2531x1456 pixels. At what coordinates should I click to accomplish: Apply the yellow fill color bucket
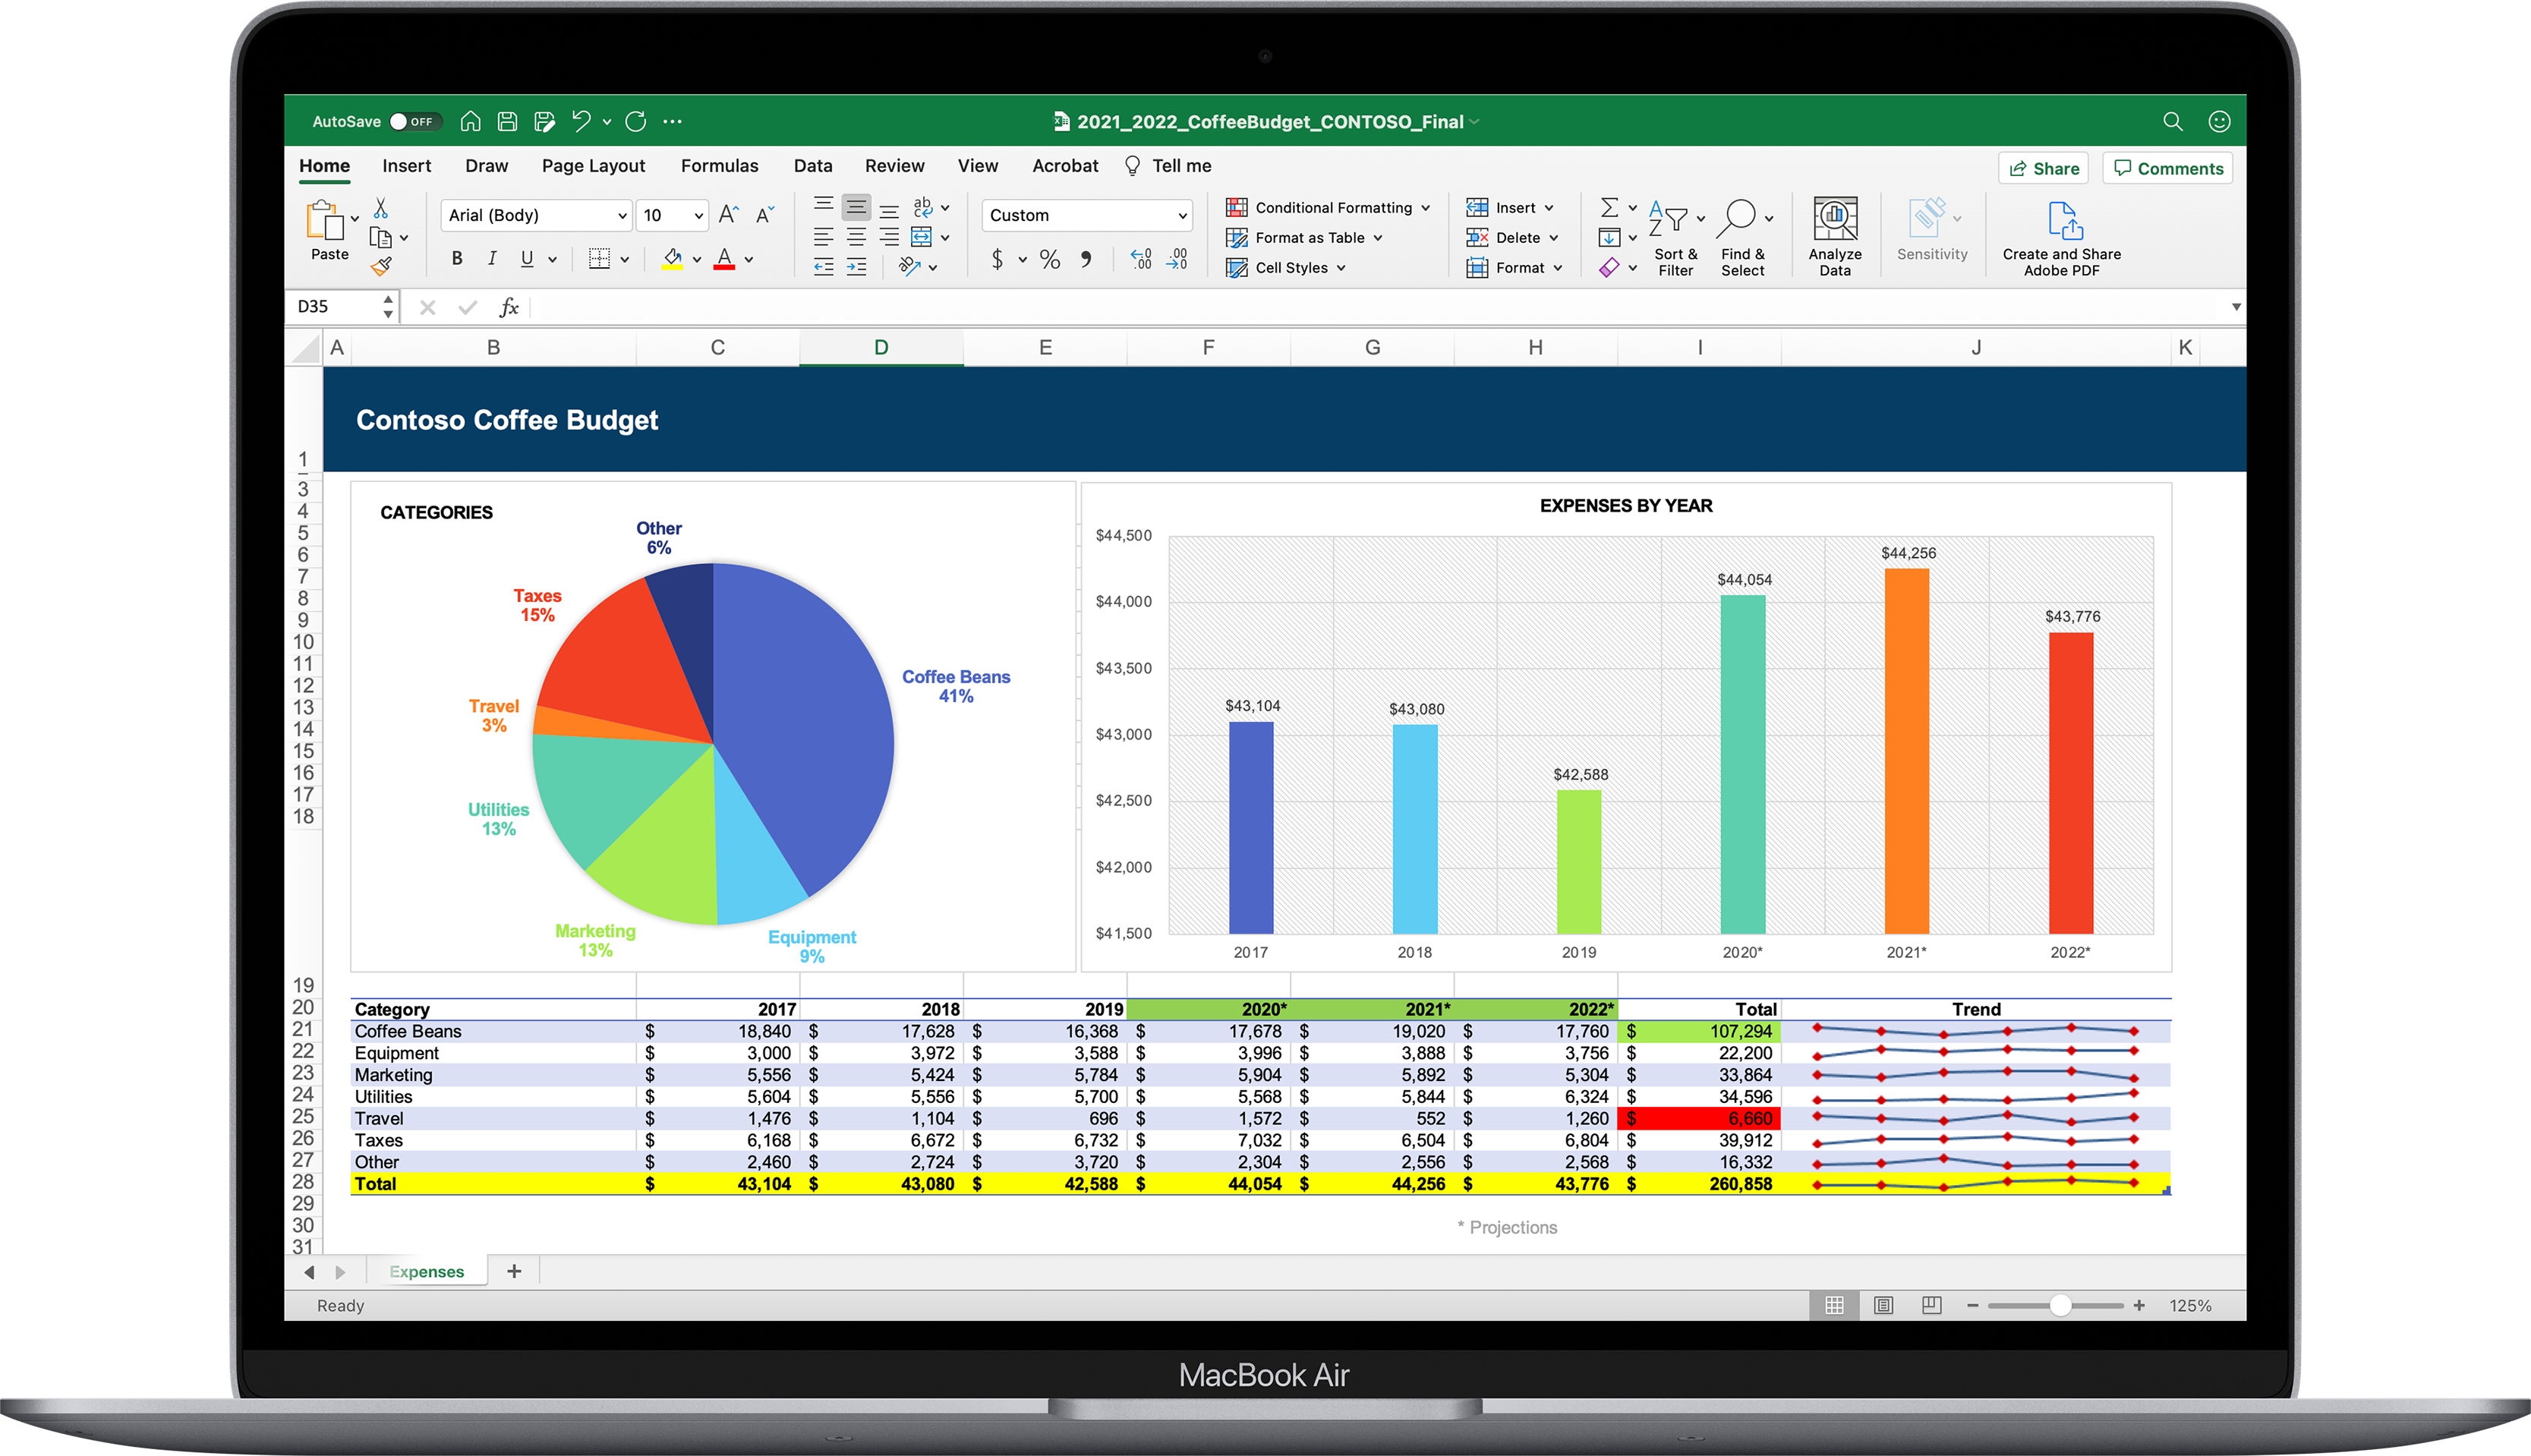[673, 259]
